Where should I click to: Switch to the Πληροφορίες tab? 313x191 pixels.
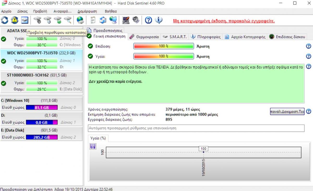click(x=206, y=37)
